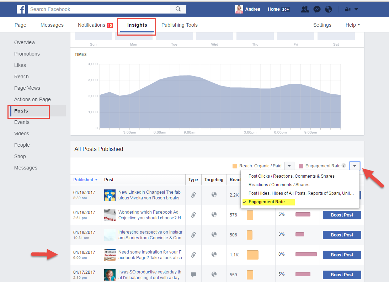Open Page Views in Insights sidebar

(x=27, y=88)
